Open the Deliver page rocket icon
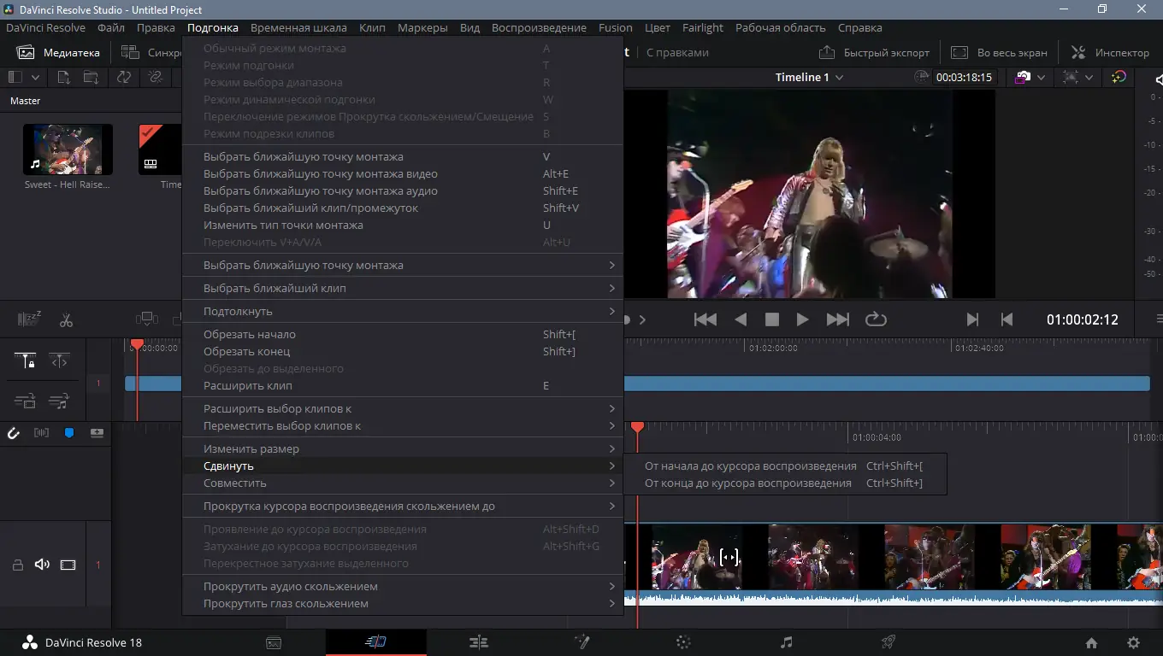 click(888, 642)
